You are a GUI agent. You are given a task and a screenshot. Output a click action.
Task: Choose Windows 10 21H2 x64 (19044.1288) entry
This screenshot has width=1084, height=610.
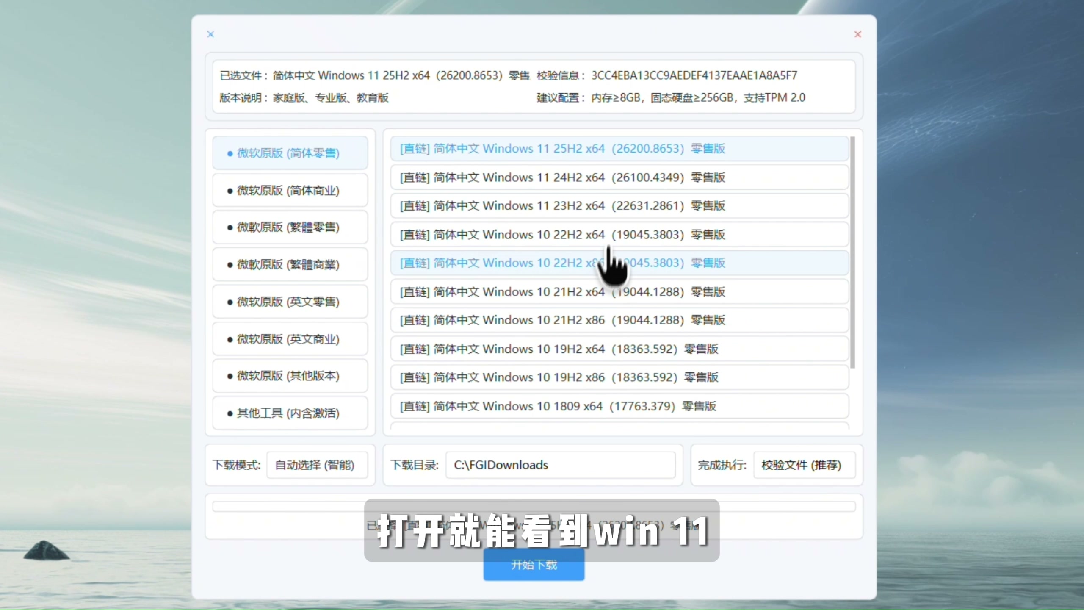tap(619, 291)
